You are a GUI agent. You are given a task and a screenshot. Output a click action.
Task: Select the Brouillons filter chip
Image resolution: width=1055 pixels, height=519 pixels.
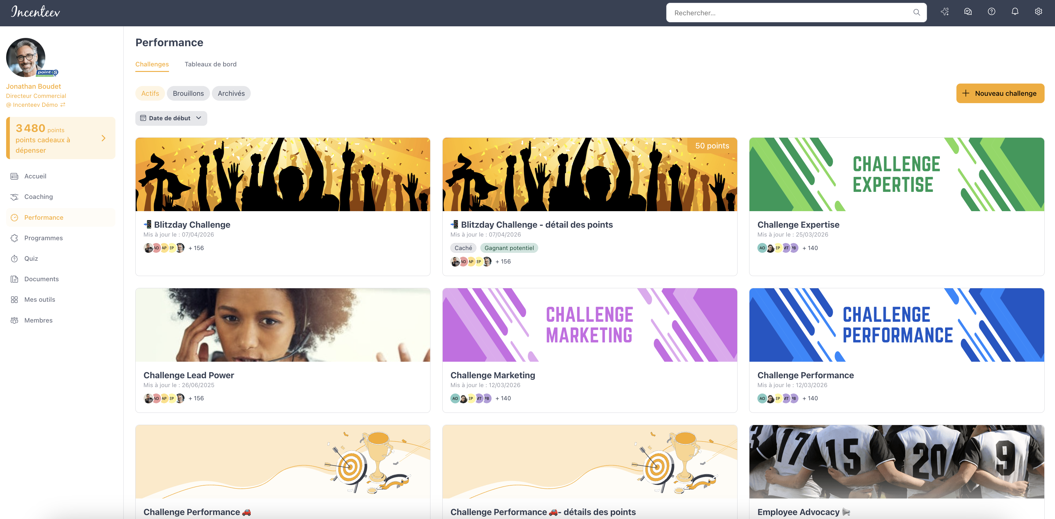click(188, 93)
